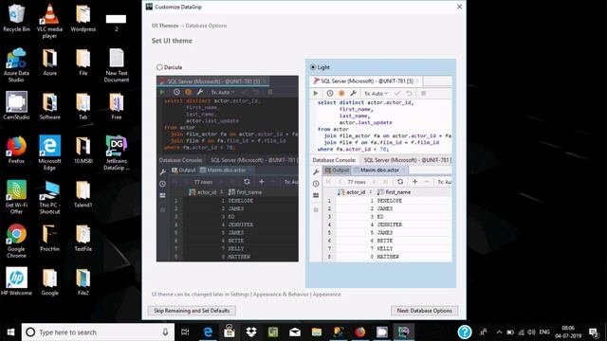Select the Tab folder on desktop
The image size is (607, 341).
tap(83, 105)
